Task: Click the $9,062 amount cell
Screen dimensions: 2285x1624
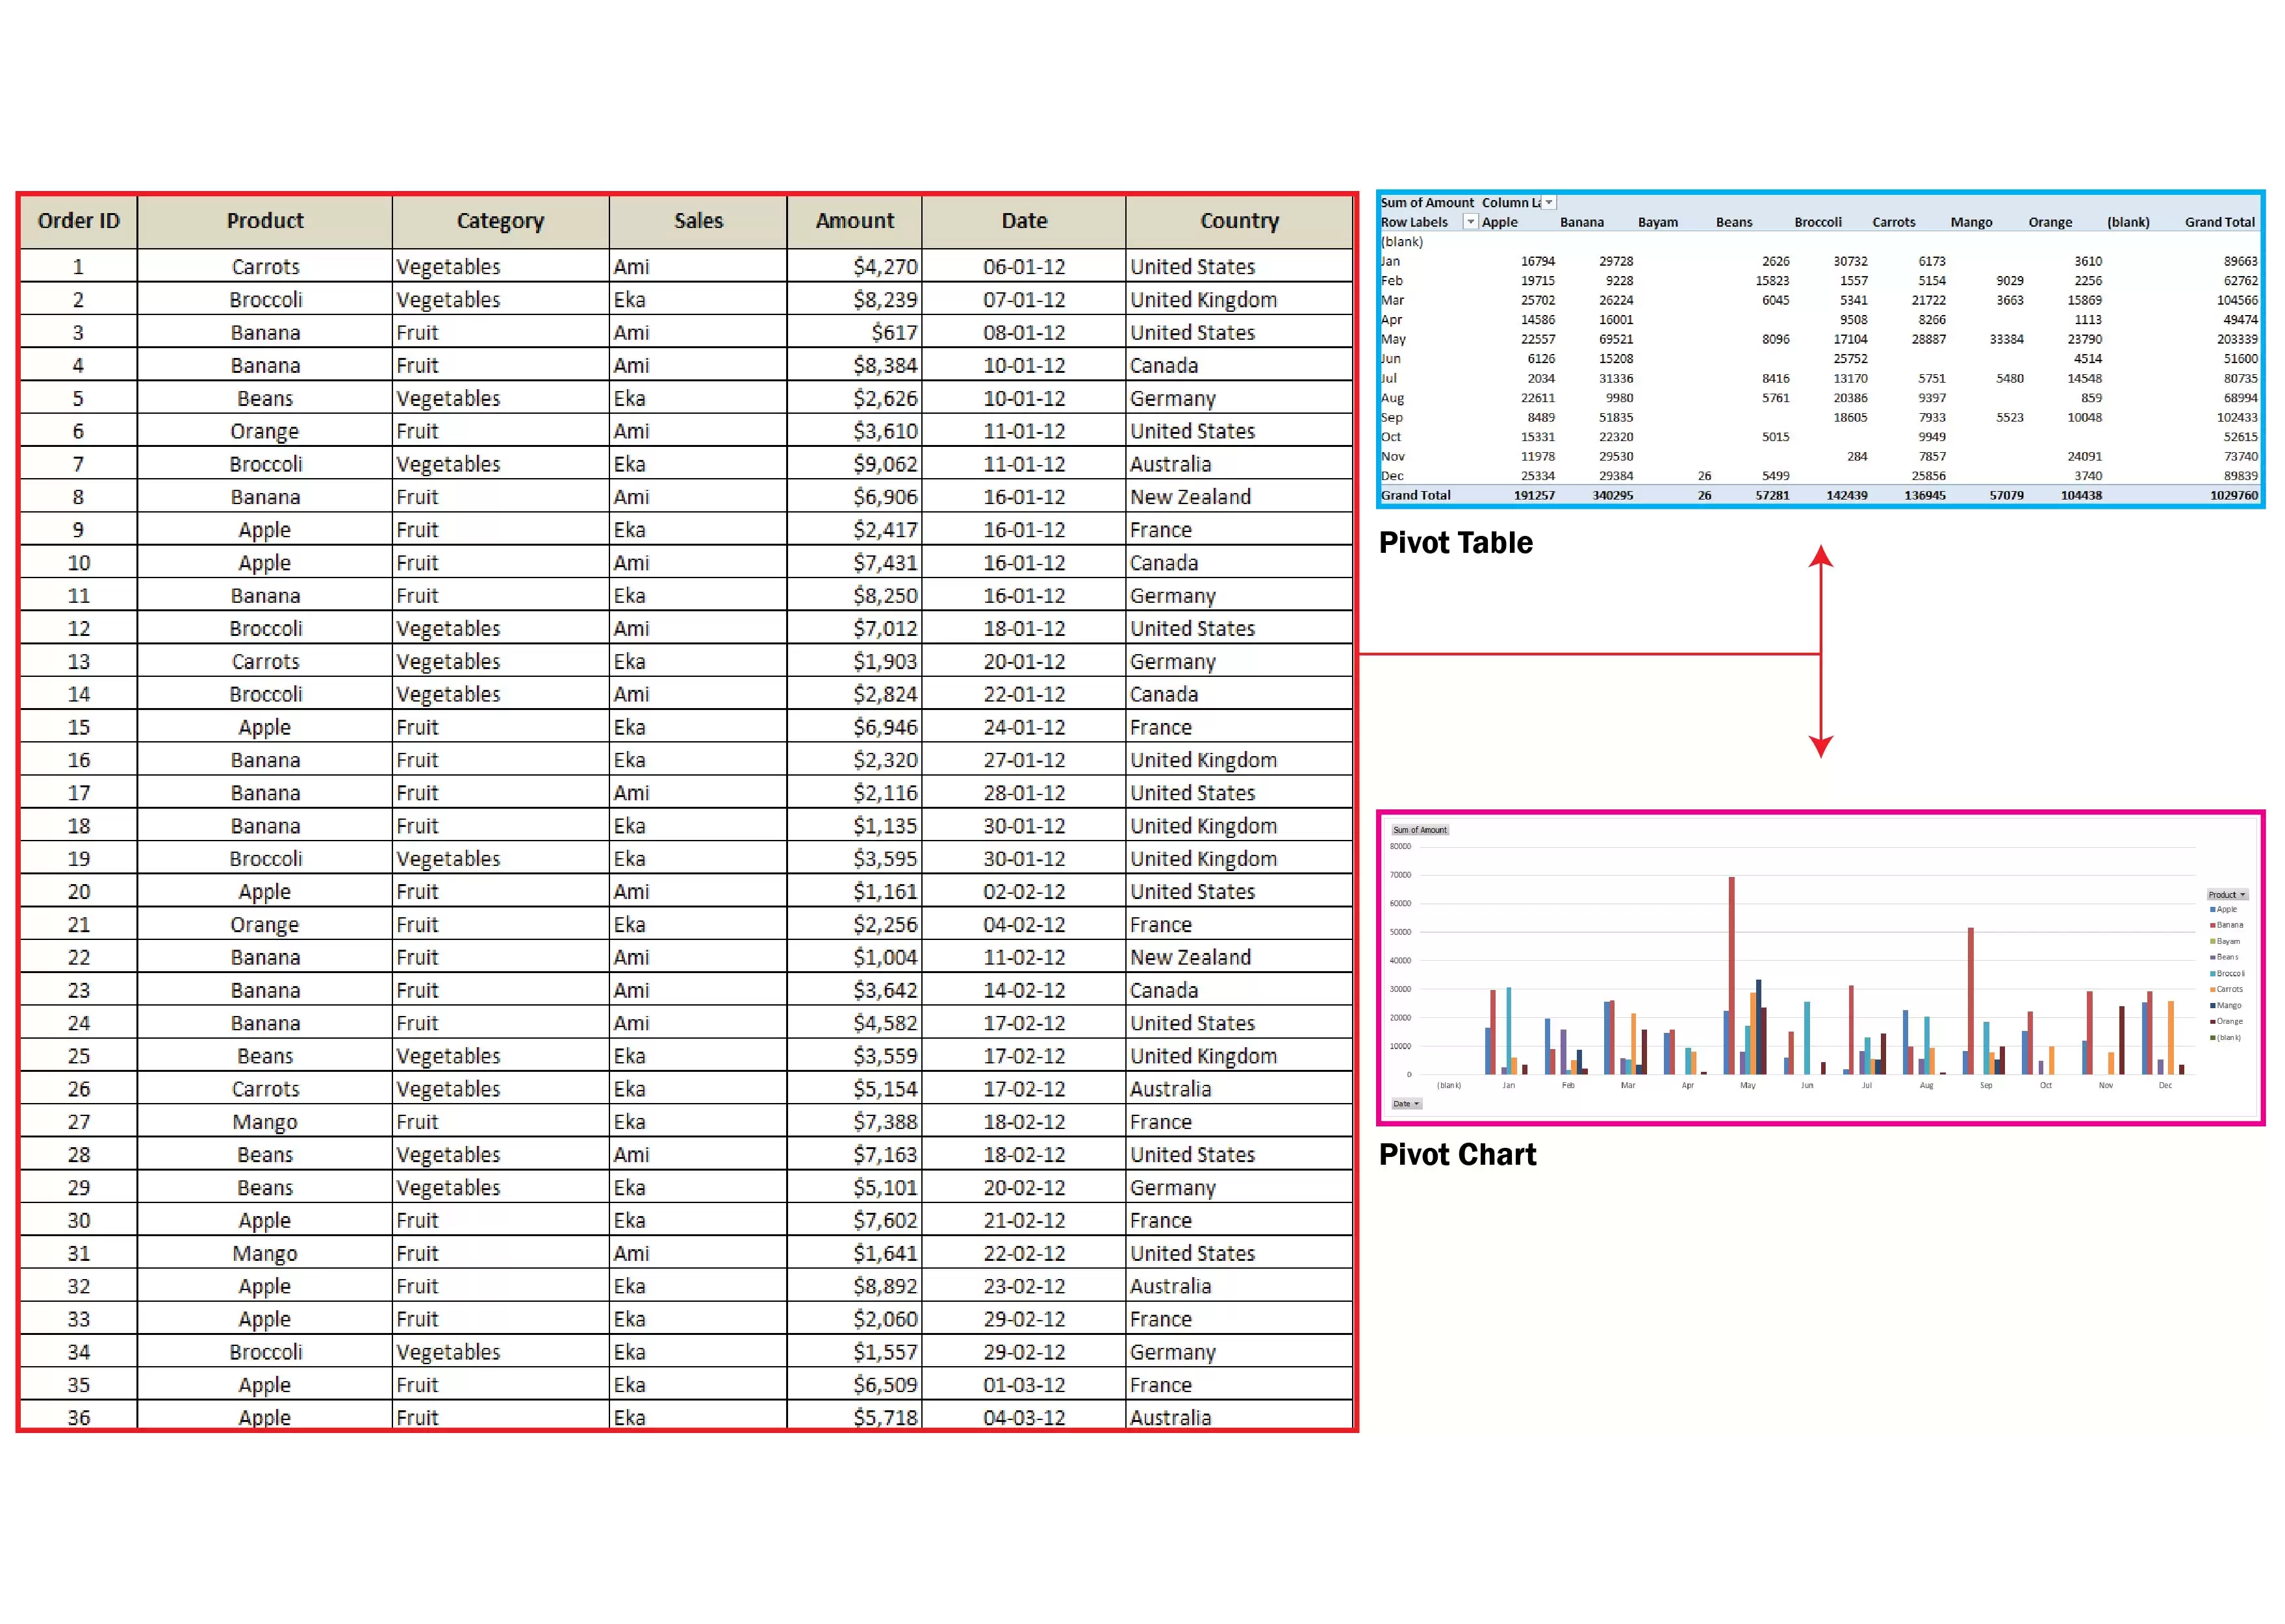Action: [x=854, y=464]
